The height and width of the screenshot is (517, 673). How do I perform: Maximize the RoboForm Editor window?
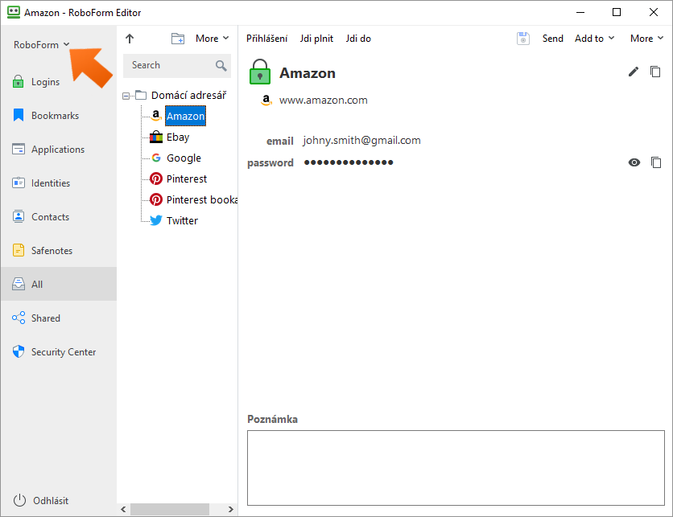[617, 12]
